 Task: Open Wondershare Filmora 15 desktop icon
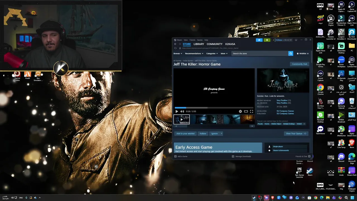(341, 21)
